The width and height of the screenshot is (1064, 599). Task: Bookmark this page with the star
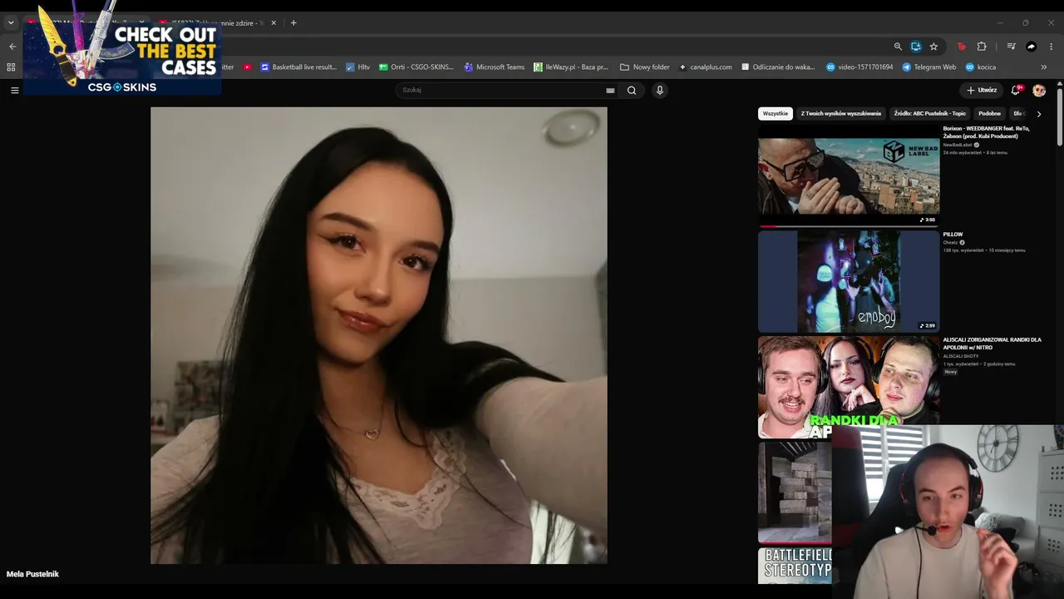coord(933,47)
